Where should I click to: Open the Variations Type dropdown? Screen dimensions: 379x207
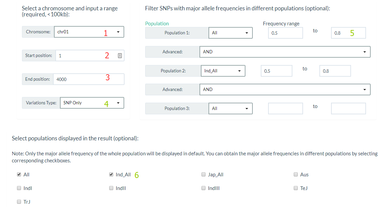pyautogui.click(x=92, y=103)
